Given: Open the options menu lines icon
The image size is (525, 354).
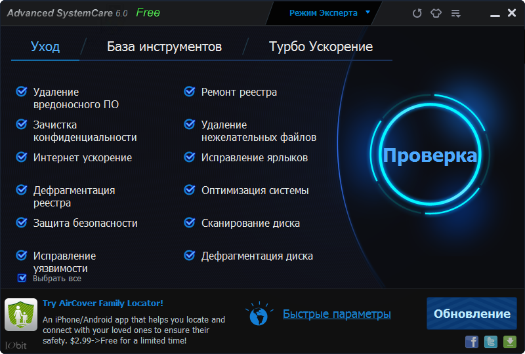Looking at the screenshot, I should click(x=455, y=13).
